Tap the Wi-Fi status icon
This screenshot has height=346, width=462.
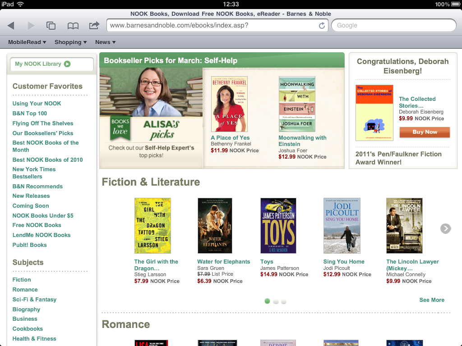pyautogui.click(x=20, y=4)
